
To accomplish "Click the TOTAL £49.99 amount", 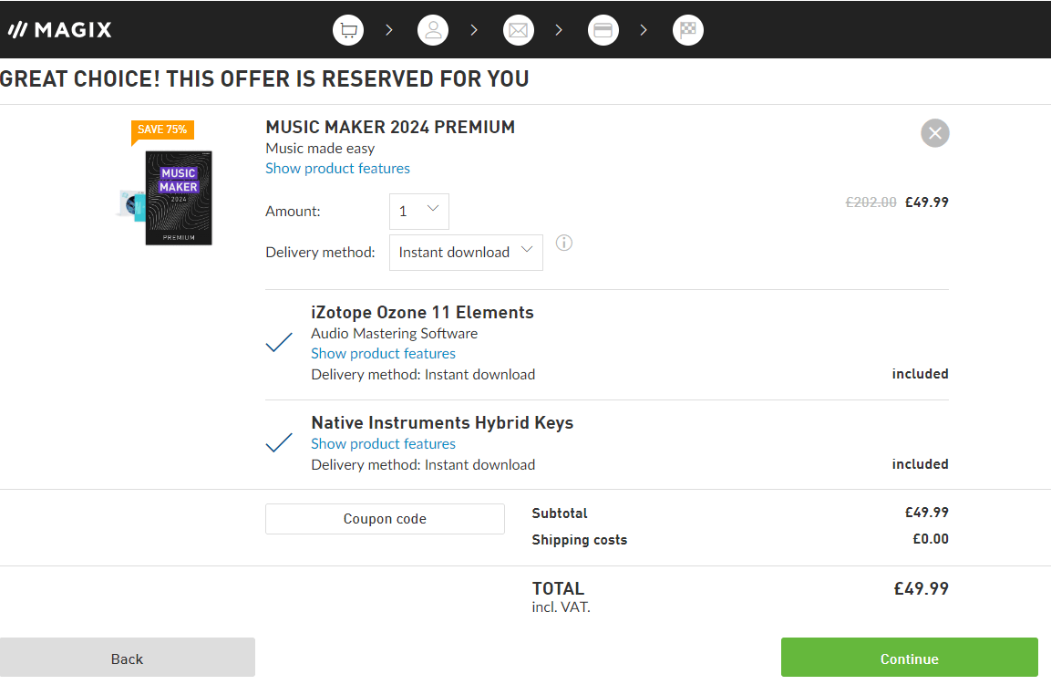I will (921, 588).
